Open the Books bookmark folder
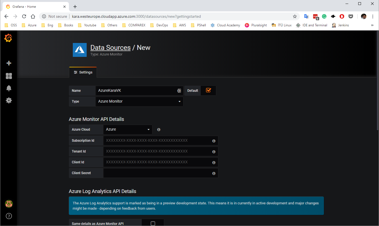The image size is (379, 226). pos(66,25)
